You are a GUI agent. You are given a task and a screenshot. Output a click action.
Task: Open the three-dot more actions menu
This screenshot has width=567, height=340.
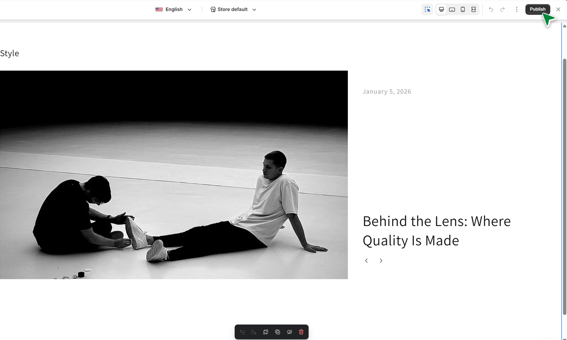click(x=517, y=9)
